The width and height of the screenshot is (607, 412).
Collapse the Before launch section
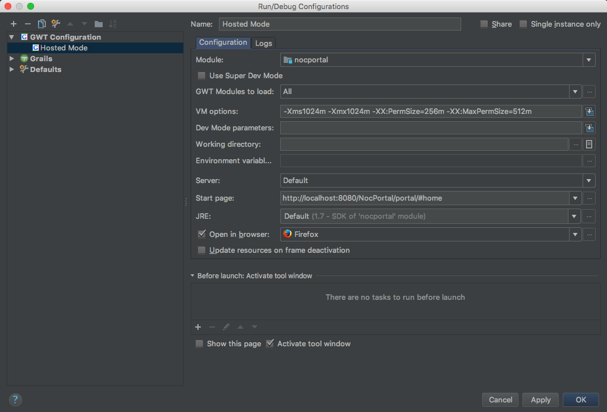[x=193, y=276]
